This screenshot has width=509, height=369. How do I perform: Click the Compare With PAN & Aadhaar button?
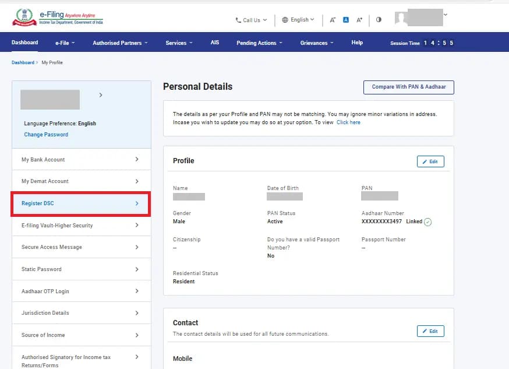coord(408,87)
